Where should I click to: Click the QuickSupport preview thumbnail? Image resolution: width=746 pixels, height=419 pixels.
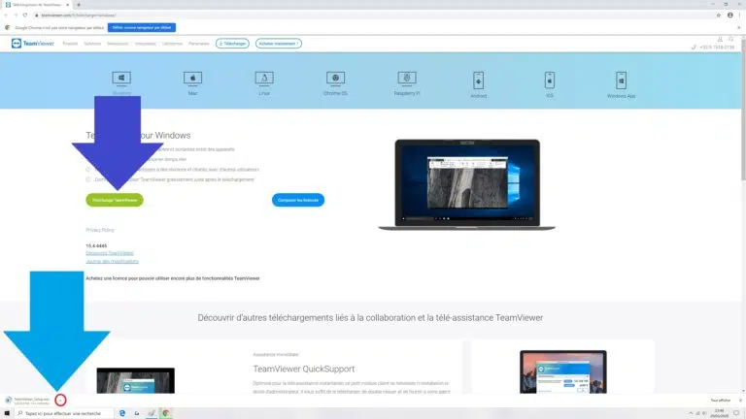pyautogui.click(x=136, y=380)
